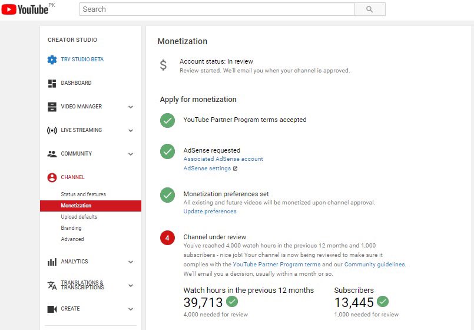Open Upload defaults
The width and height of the screenshot is (474, 330).
coord(79,217)
